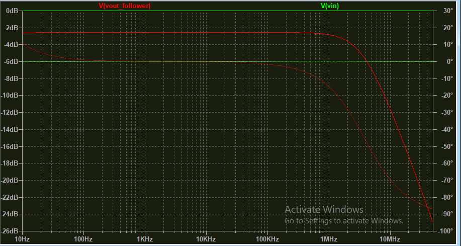Select the 0dB label on magnitude axis
Viewport: 461px width, 246px height.
(12, 11)
